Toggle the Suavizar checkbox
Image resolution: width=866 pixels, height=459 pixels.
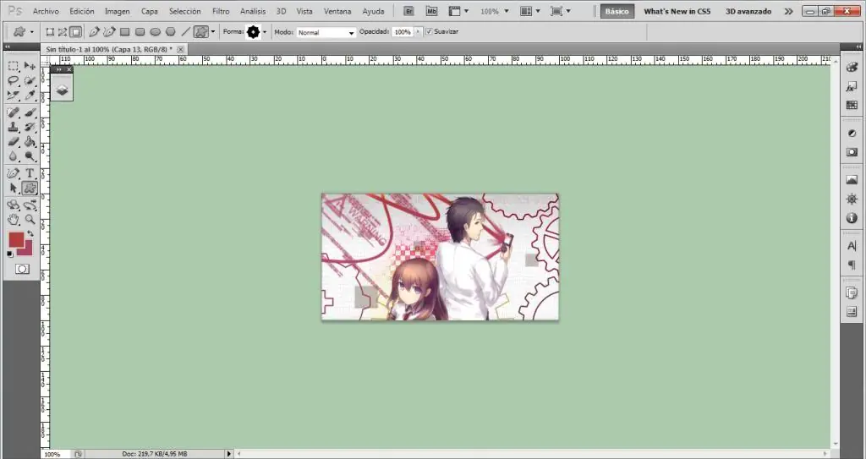point(429,32)
